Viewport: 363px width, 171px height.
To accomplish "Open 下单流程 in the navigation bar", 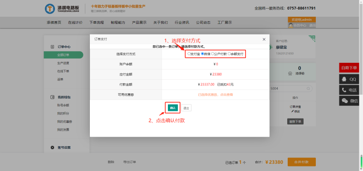I will [97, 22].
